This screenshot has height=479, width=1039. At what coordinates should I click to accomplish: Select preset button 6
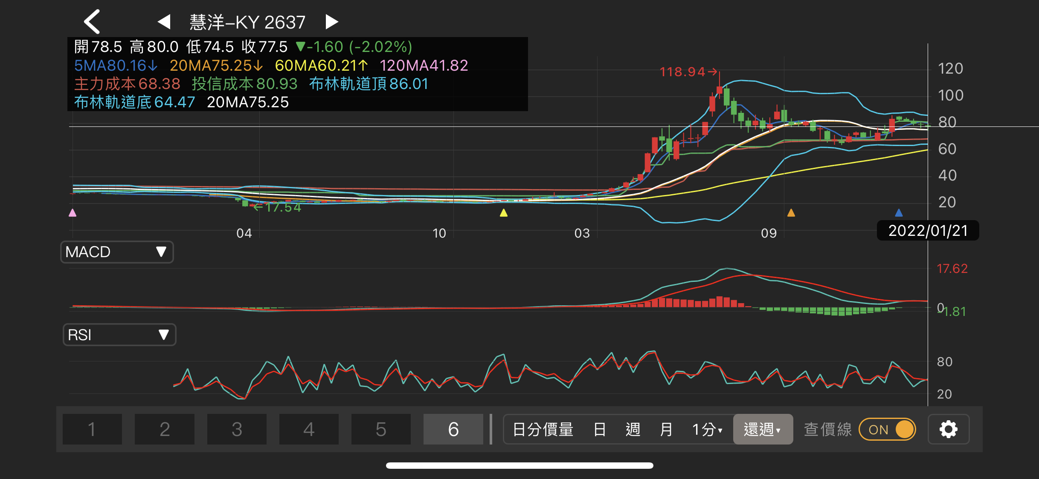click(453, 429)
